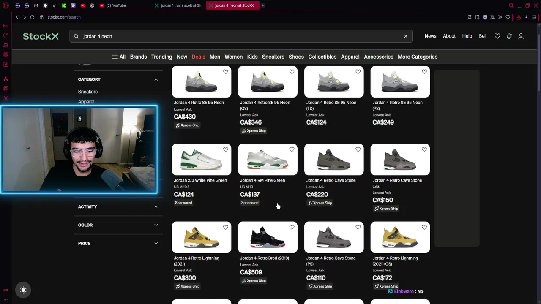
Task: Open Twitch in the Opera sidebar
Action: point(6,88)
